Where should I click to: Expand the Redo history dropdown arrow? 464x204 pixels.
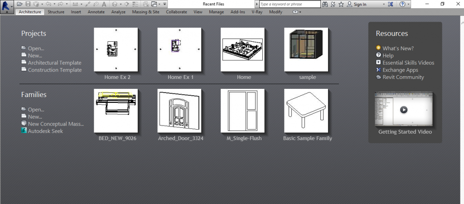tap(67, 4)
